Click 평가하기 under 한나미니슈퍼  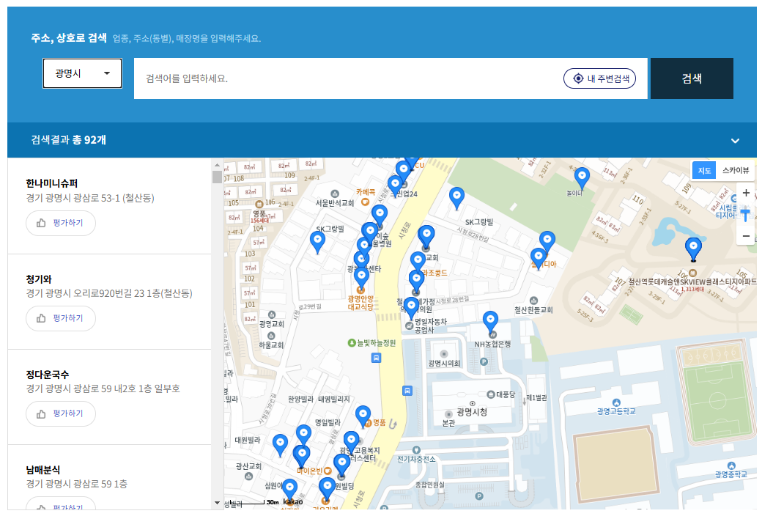tap(61, 223)
